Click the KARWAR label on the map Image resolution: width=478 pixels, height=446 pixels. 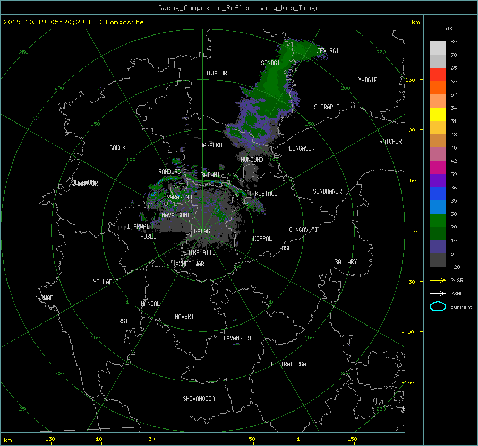tap(44, 298)
